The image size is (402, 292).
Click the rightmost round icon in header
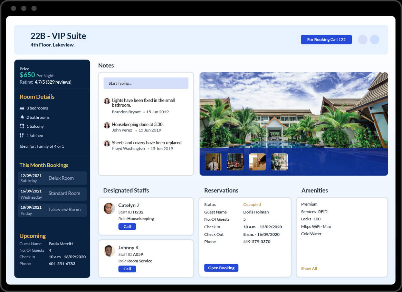click(x=375, y=40)
